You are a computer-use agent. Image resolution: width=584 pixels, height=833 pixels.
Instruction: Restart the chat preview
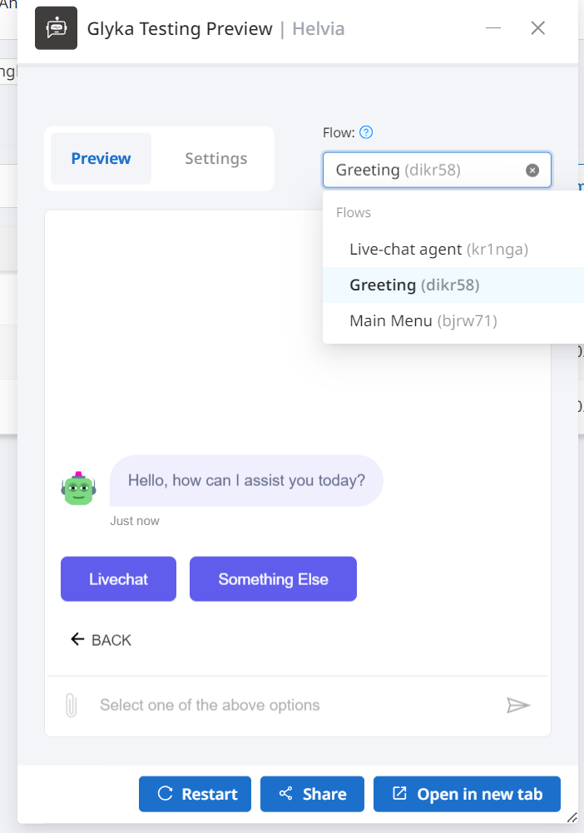[x=195, y=794]
